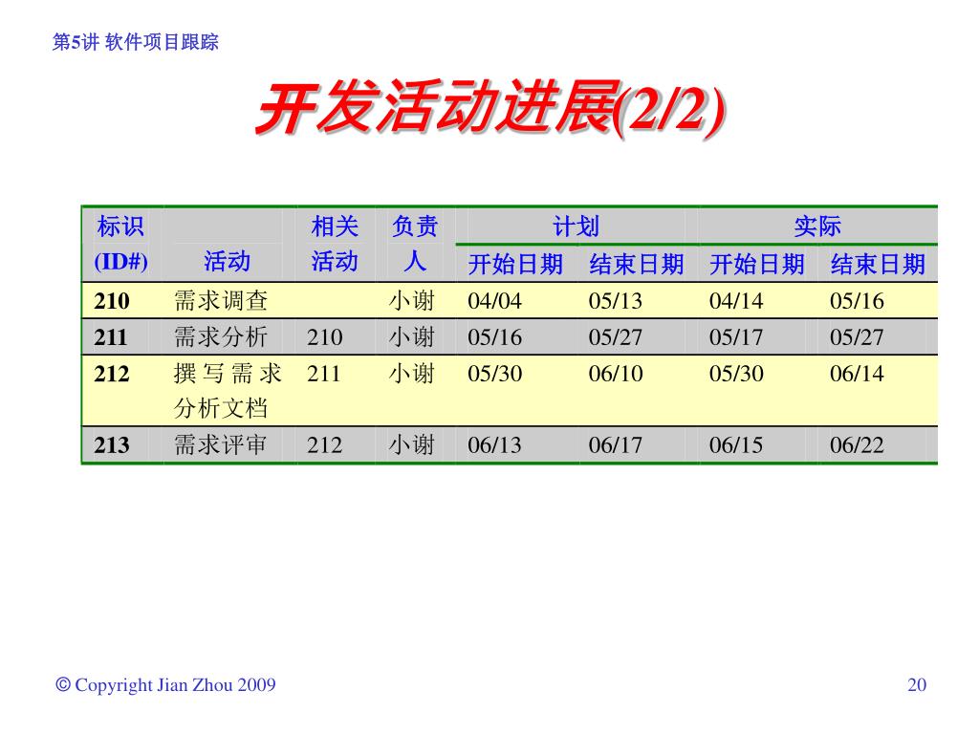Click actual start date 06/15
Image resolution: width=979 pixels, height=734 pixels.
click(x=736, y=445)
